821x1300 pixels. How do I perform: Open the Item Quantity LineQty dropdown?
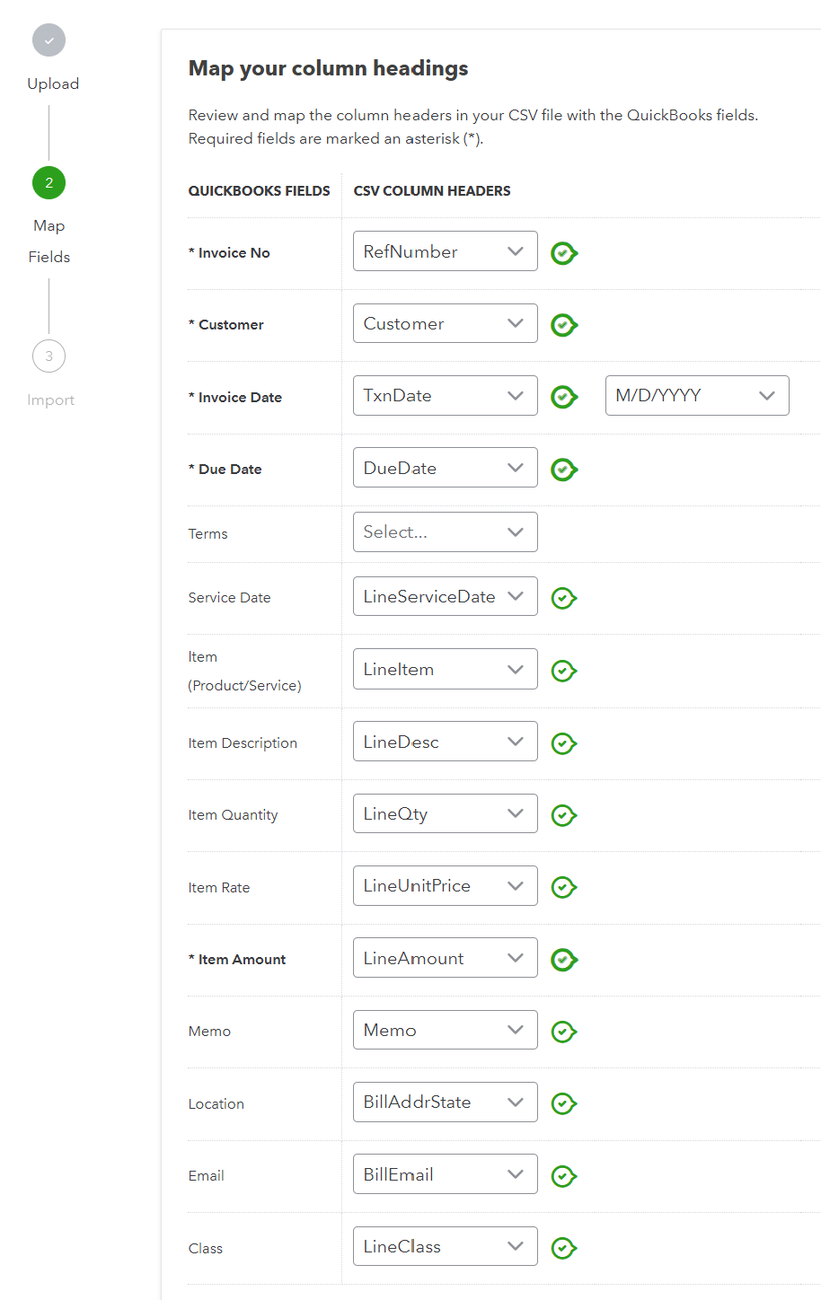[x=445, y=814]
